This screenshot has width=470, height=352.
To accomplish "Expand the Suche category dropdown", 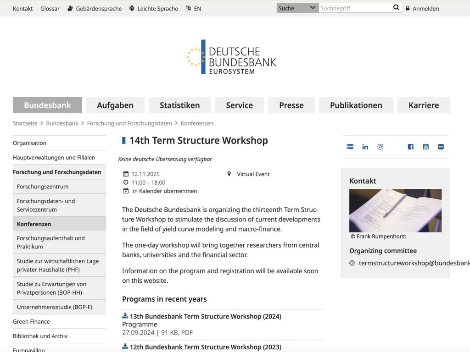I will 297,7.
